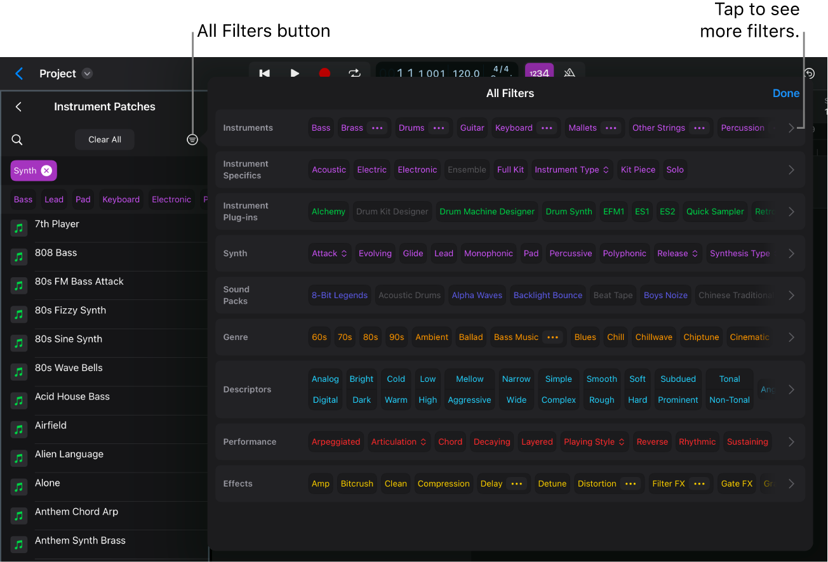828x562 pixels.
Task: Expand the Instrument Specifics row chevron
Action: pyautogui.click(x=791, y=170)
